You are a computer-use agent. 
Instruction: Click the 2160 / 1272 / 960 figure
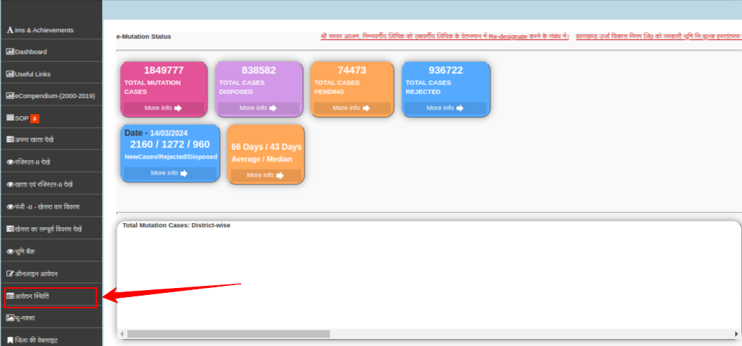(x=170, y=145)
